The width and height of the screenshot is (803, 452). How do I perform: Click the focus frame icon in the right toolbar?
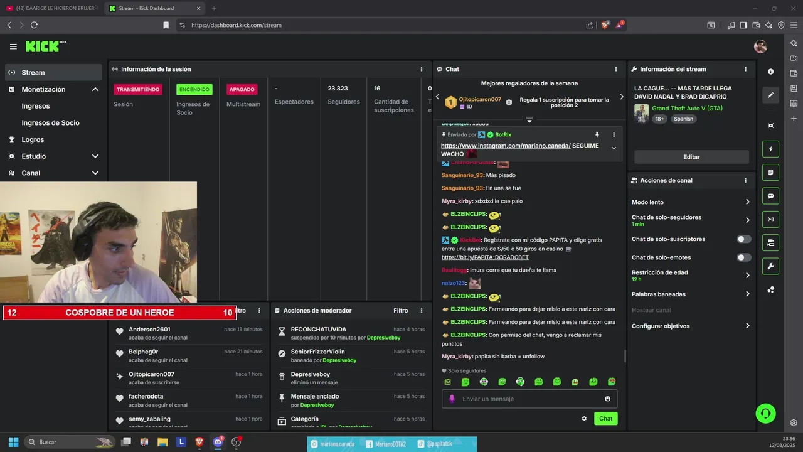pyautogui.click(x=770, y=126)
